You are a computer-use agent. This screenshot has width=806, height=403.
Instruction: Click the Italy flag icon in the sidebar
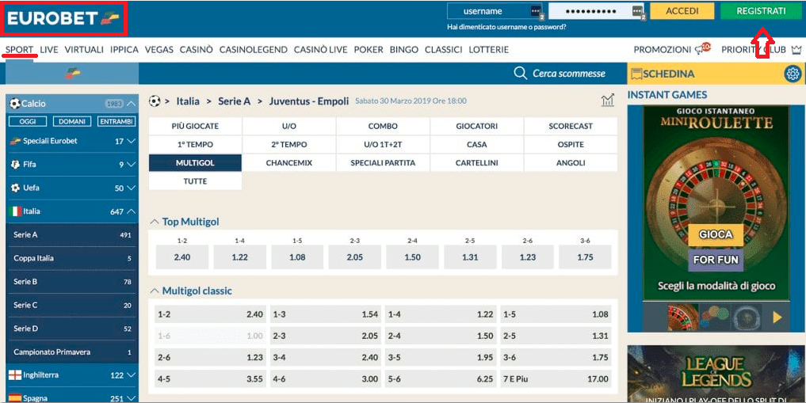point(15,211)
